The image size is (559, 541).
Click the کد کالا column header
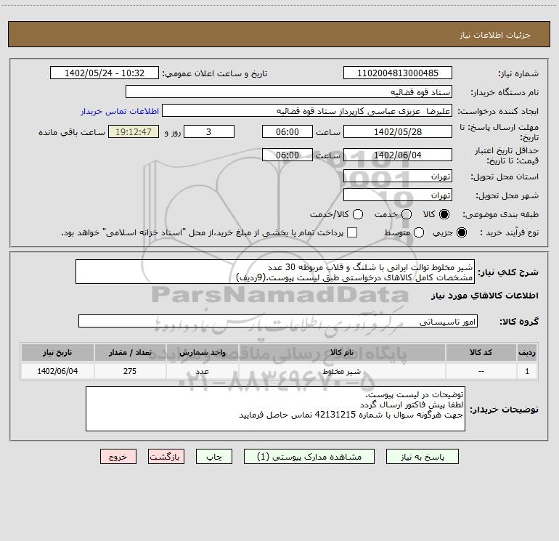click(481, 352)
